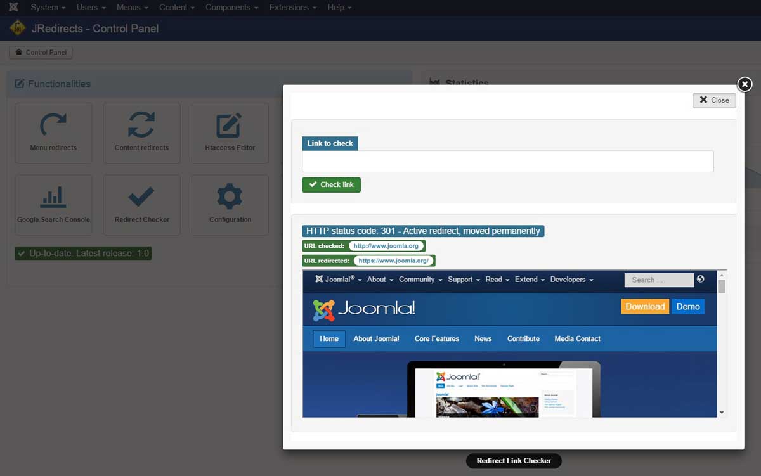Expand the Support dropdown in preview
The width and height of the screenshot is (761, 476).
tap(464, 280)
